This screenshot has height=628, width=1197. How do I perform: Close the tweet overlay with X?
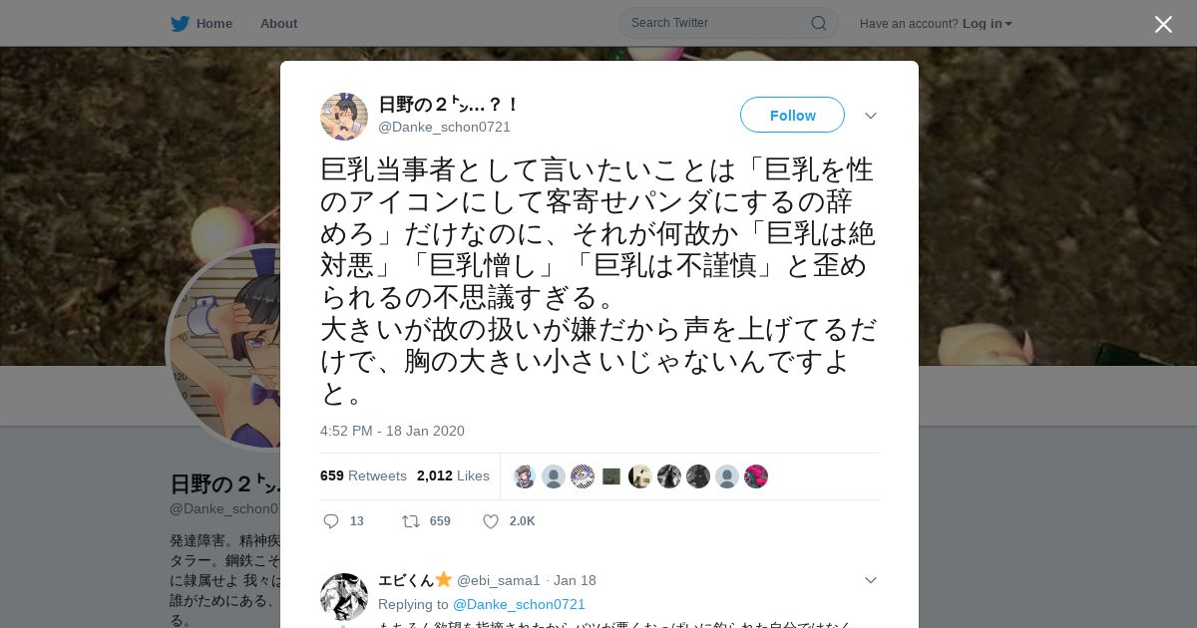(1163, 24)
